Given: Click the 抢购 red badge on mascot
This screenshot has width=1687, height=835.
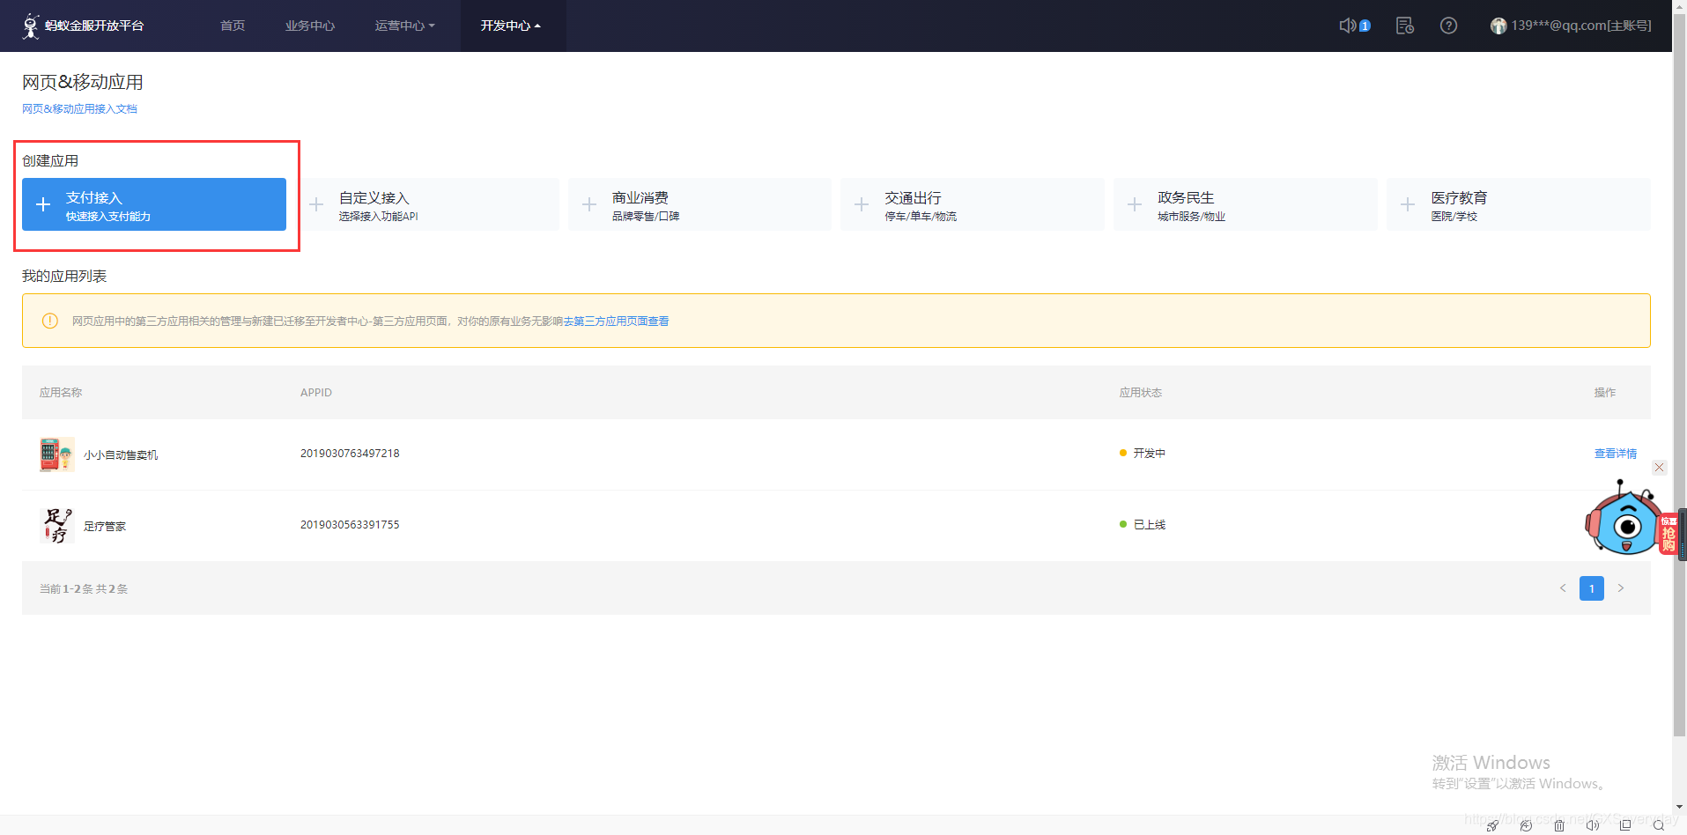Looking at the screenshot, I should pyautogui.click(x=1669, y=535).
